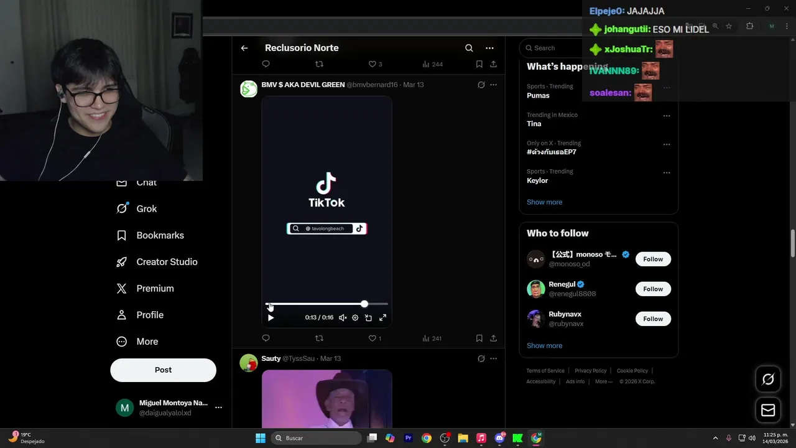Expand footer More options
Screen dimensions: 796x448
(x=603, y=381)
